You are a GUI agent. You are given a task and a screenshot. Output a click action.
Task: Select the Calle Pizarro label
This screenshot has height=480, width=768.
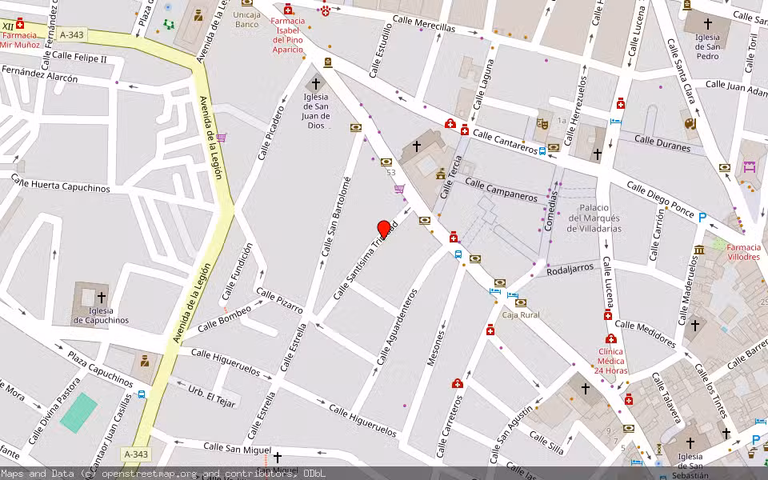(x=280, y=300)
